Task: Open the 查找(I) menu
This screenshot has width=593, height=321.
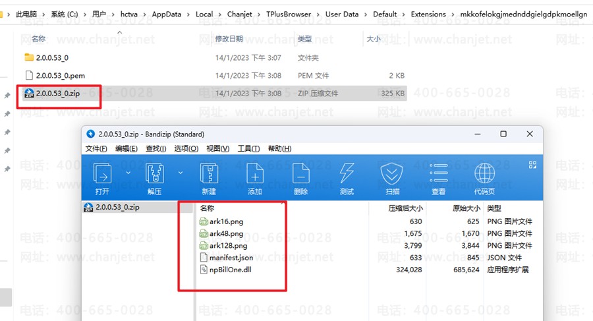Action: (x=155, y=148)
